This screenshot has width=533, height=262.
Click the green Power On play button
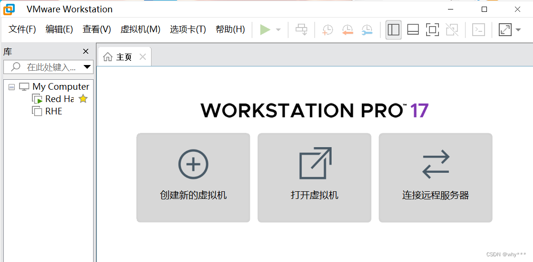click(x=265, y=29)
